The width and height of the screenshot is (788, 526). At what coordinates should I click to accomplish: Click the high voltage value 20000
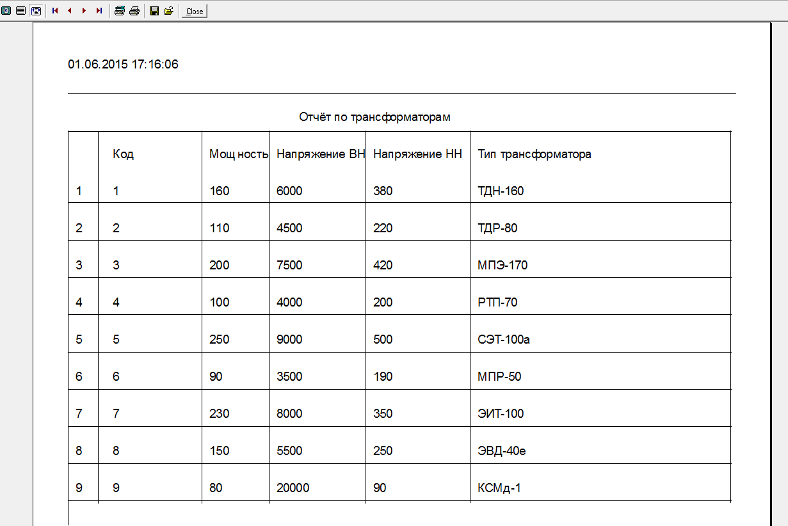click(293, 488)
